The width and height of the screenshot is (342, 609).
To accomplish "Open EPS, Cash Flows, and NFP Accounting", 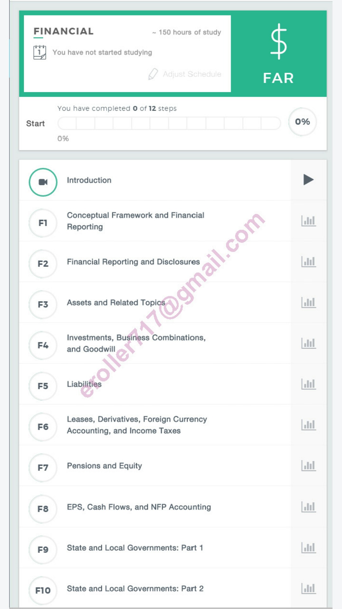I will pyautogui.click(x=139, y=507).
